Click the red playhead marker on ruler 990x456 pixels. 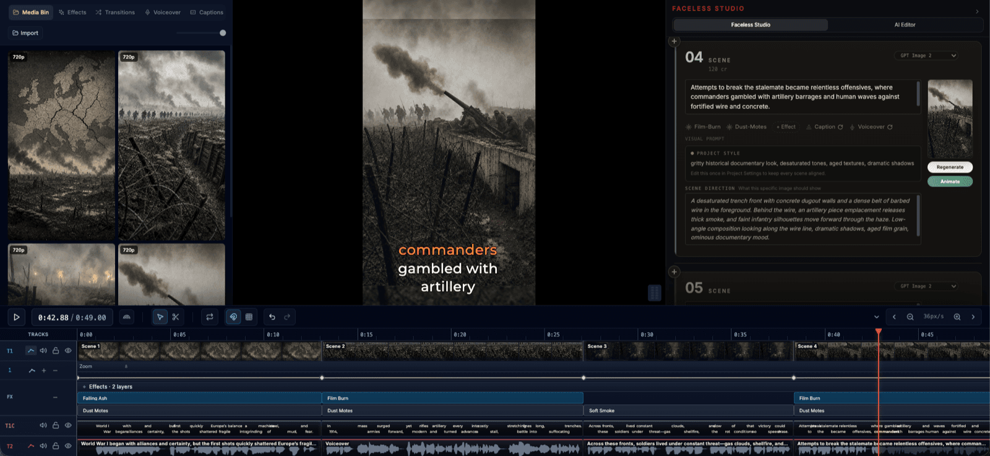pyautogui.click(x=878, y=332)
